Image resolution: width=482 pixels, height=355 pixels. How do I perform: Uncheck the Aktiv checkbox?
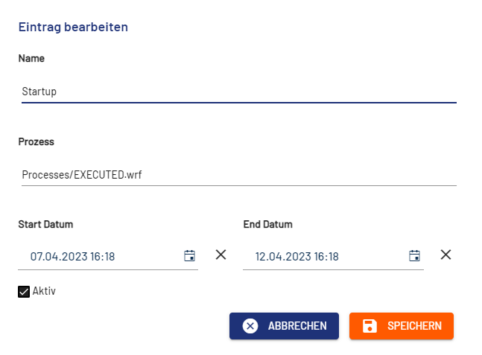(x=24, y=291)
